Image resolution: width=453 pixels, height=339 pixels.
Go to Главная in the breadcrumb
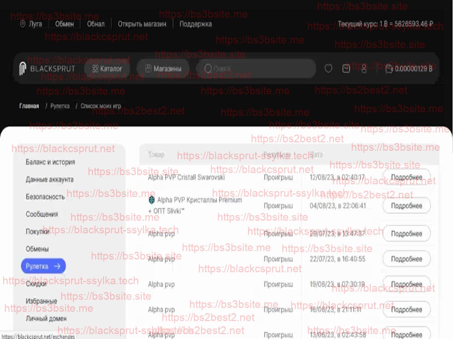tap(29, 106)
